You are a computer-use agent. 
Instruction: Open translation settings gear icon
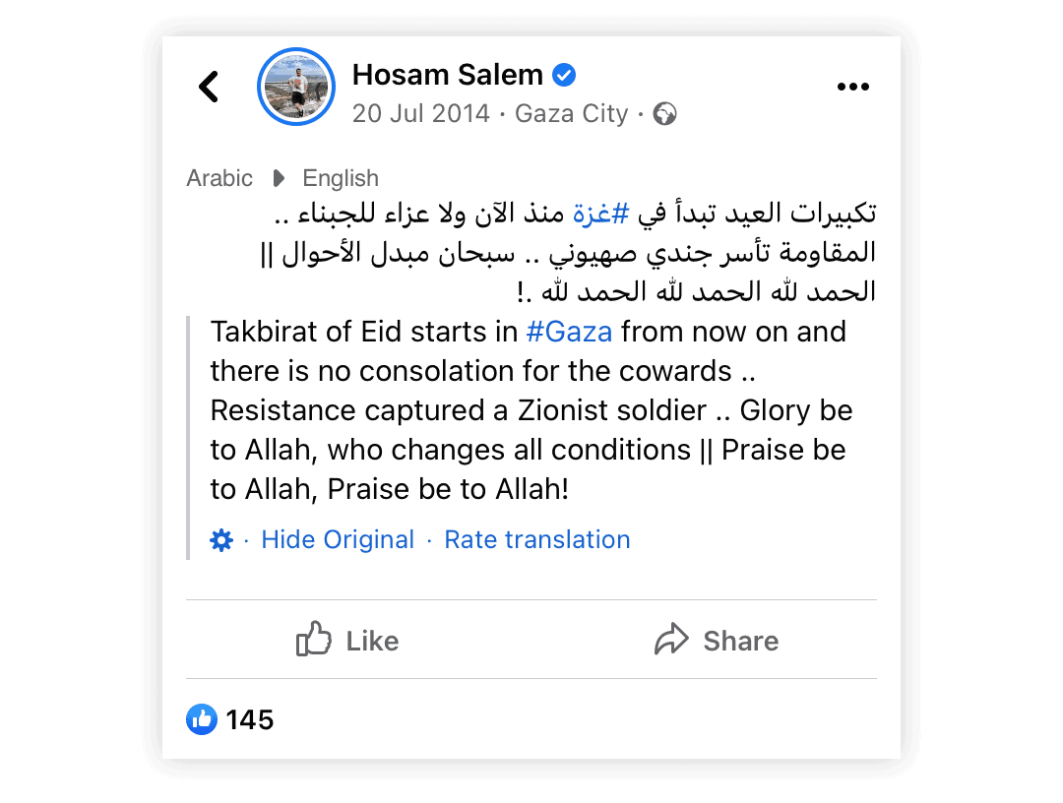(x=221, y=540)
